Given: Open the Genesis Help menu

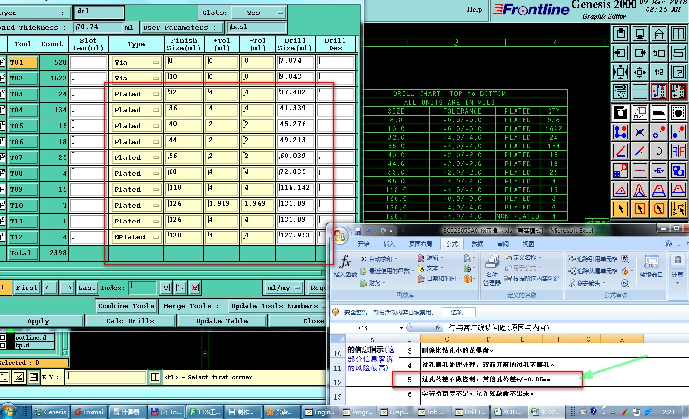Looking at the screenshot, I should click(x=474, y=9).
